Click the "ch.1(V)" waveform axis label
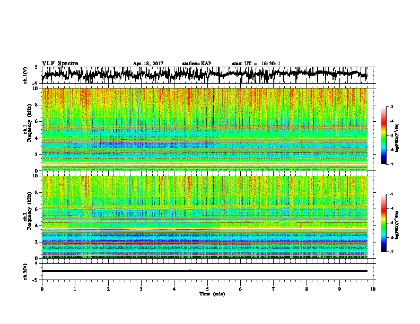420x324 pixels. pyautogui.click(x=25, y=75)
